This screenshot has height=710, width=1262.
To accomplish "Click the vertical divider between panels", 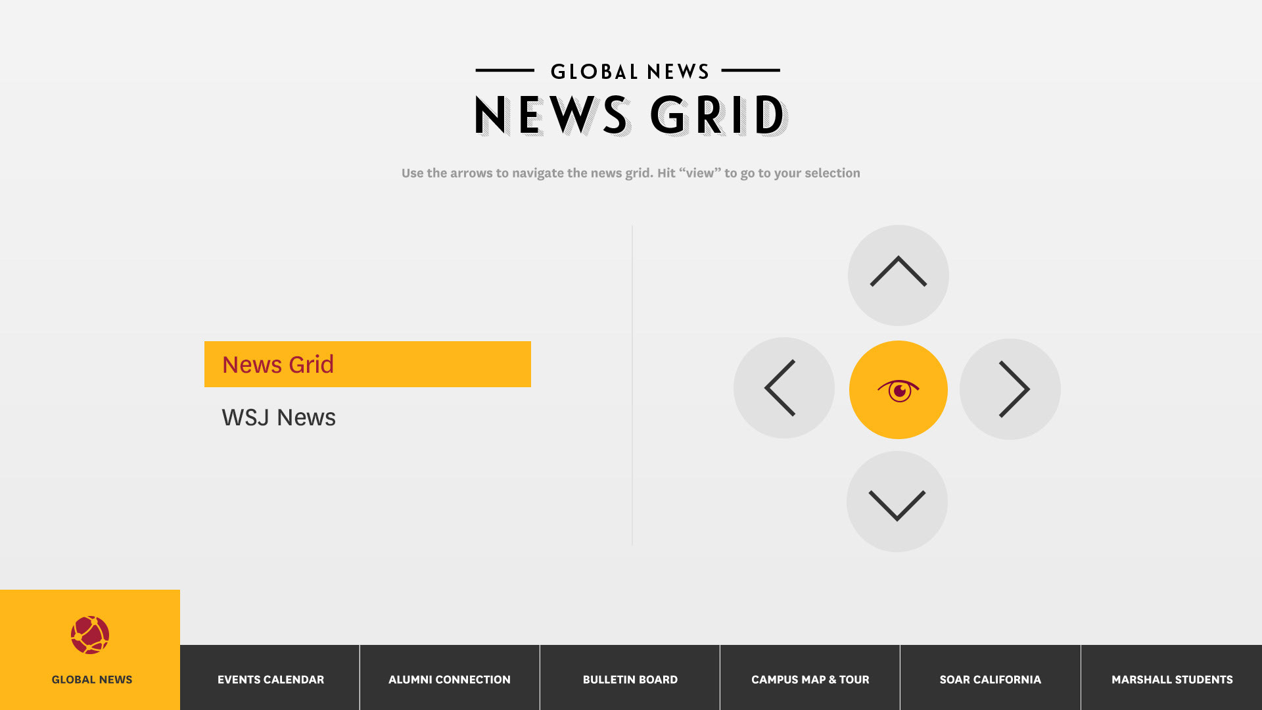I will pyautogui.click(x=632, y=385).
